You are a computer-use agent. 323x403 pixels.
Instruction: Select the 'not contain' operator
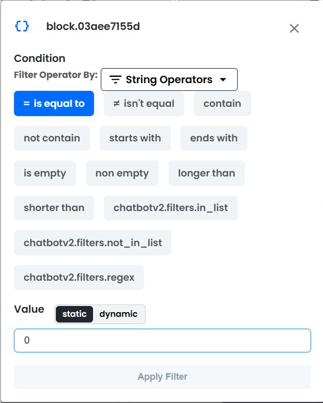(x=52, y=138)
